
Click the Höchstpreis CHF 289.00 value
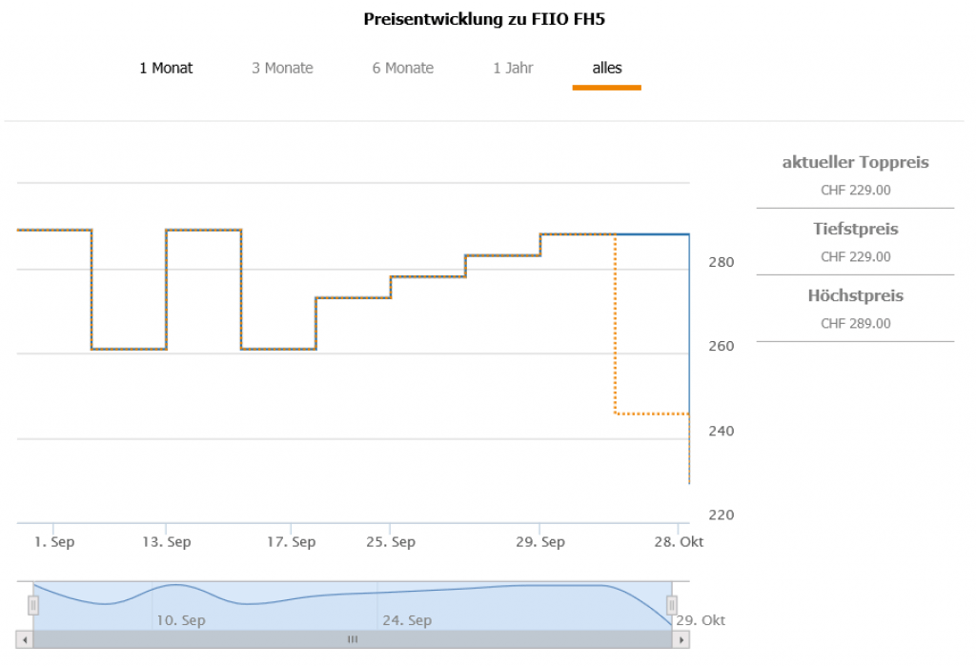point(855,323)
